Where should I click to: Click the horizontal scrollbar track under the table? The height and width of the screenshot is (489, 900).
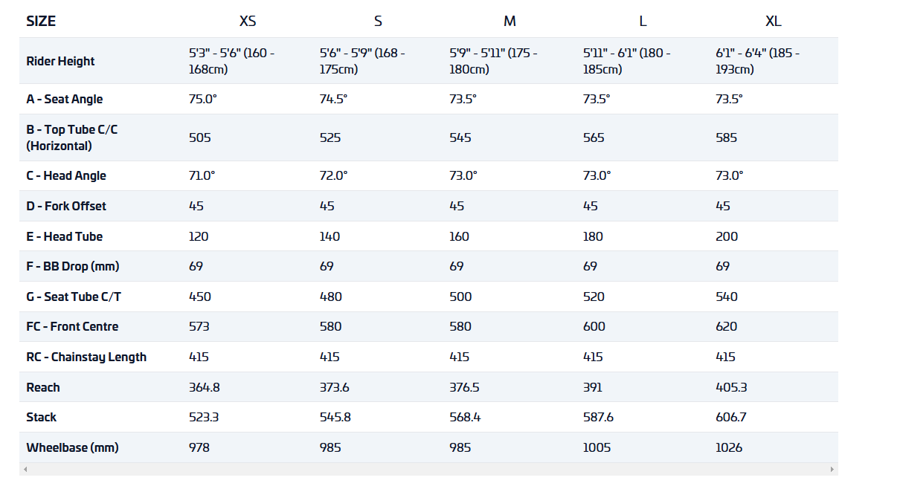pos(428,469)
